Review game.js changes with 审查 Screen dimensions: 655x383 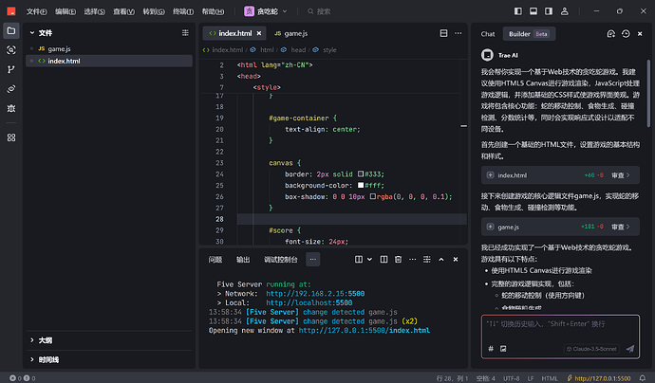tap(620, 227)
